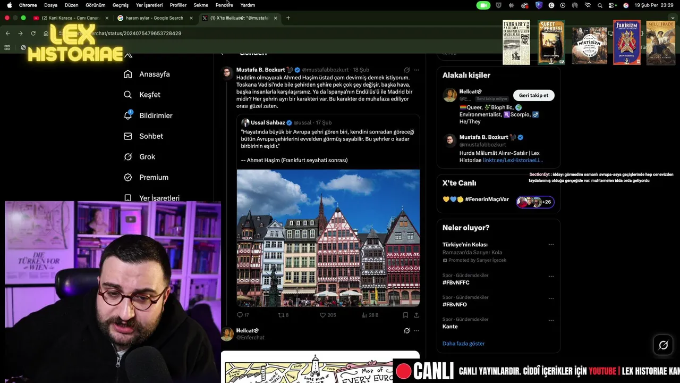Open Sohbet messages in the sidebar

point(143,136)
